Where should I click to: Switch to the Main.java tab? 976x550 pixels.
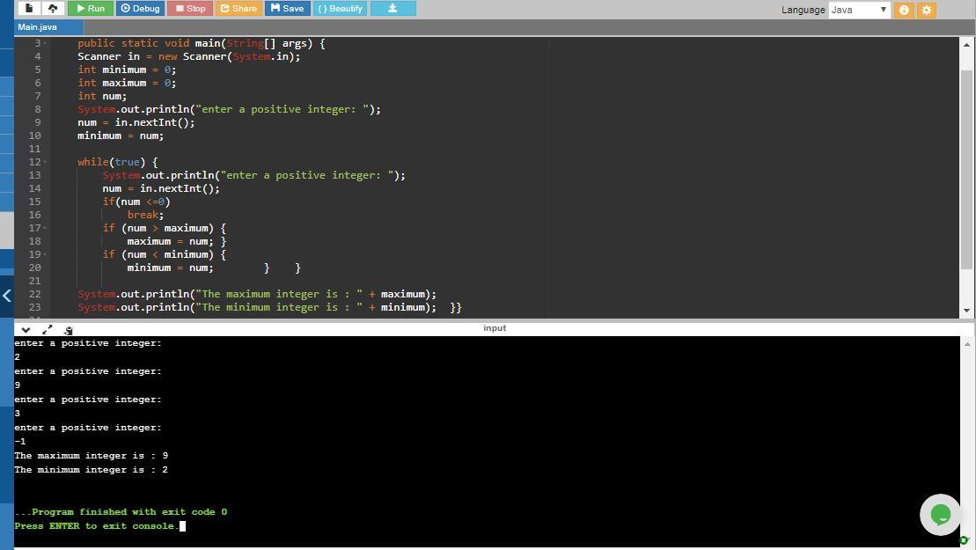pos(37,27)
